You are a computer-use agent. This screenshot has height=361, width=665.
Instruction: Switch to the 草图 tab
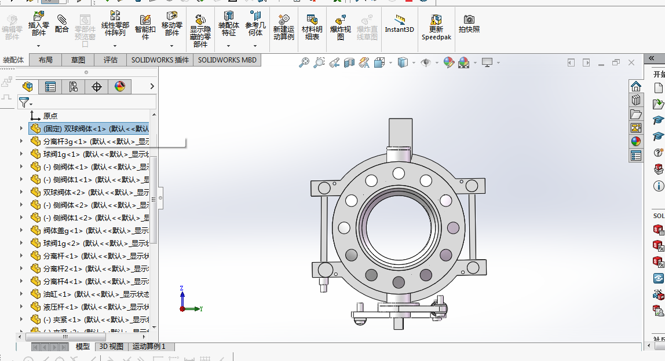point(78,60)
